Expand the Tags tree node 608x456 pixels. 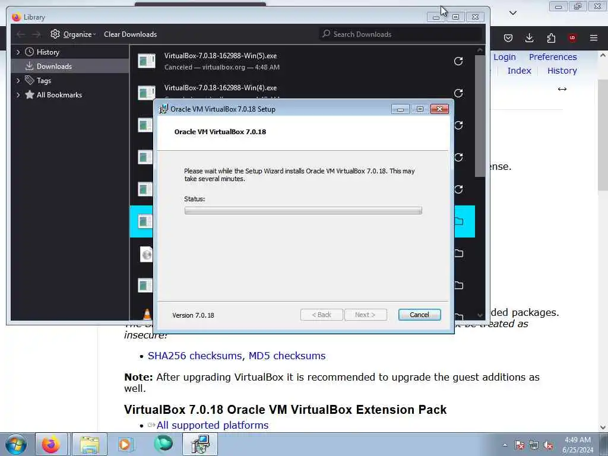pos(18,81)
